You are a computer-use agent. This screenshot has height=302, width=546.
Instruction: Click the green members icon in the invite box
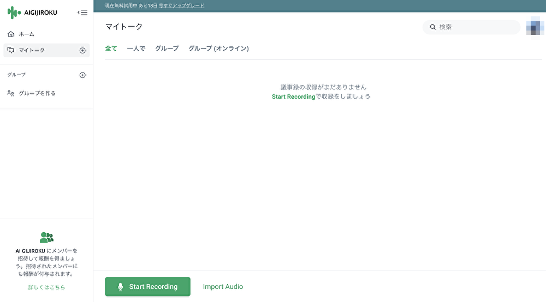tap(46, 237)
